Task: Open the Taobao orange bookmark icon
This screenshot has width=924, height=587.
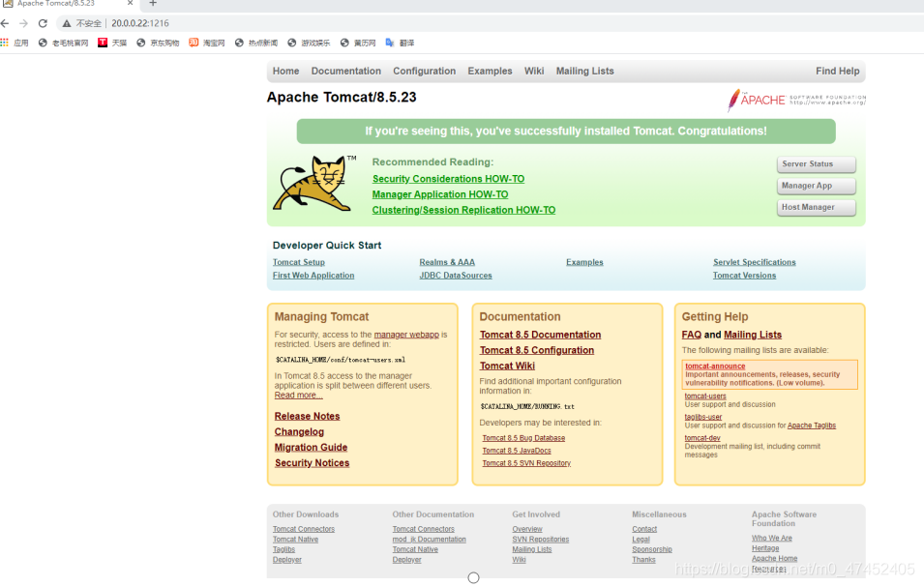Action: (194, 43)
